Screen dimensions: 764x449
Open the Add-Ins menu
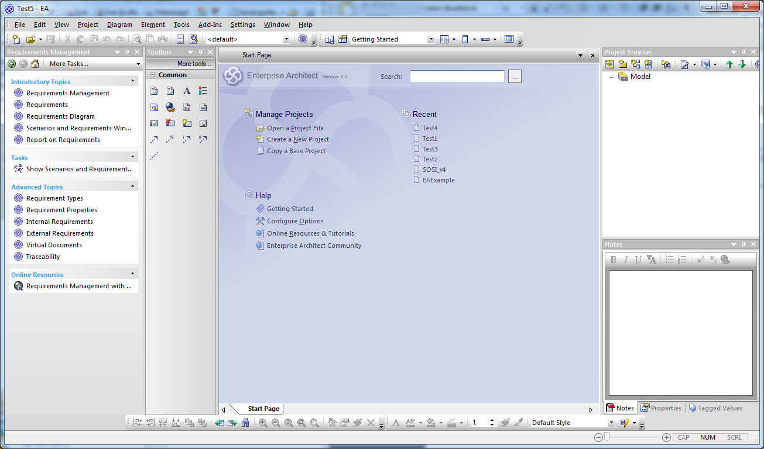tap(210, 25)
